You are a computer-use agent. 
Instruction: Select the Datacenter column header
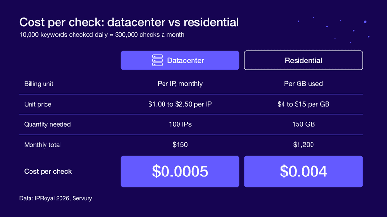[180, 60]
